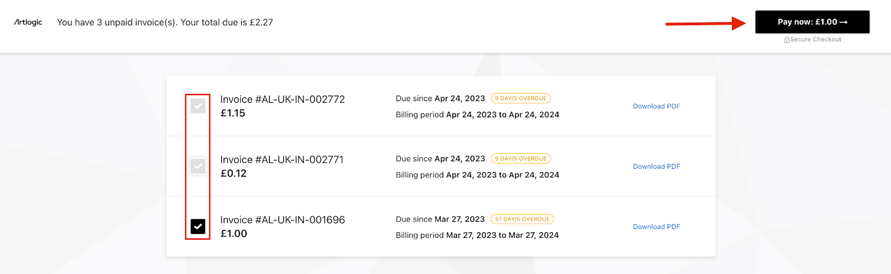Select the Invoice #AL-UK-IN-002772 title
The image size is (891, 274).
point(282,99)
